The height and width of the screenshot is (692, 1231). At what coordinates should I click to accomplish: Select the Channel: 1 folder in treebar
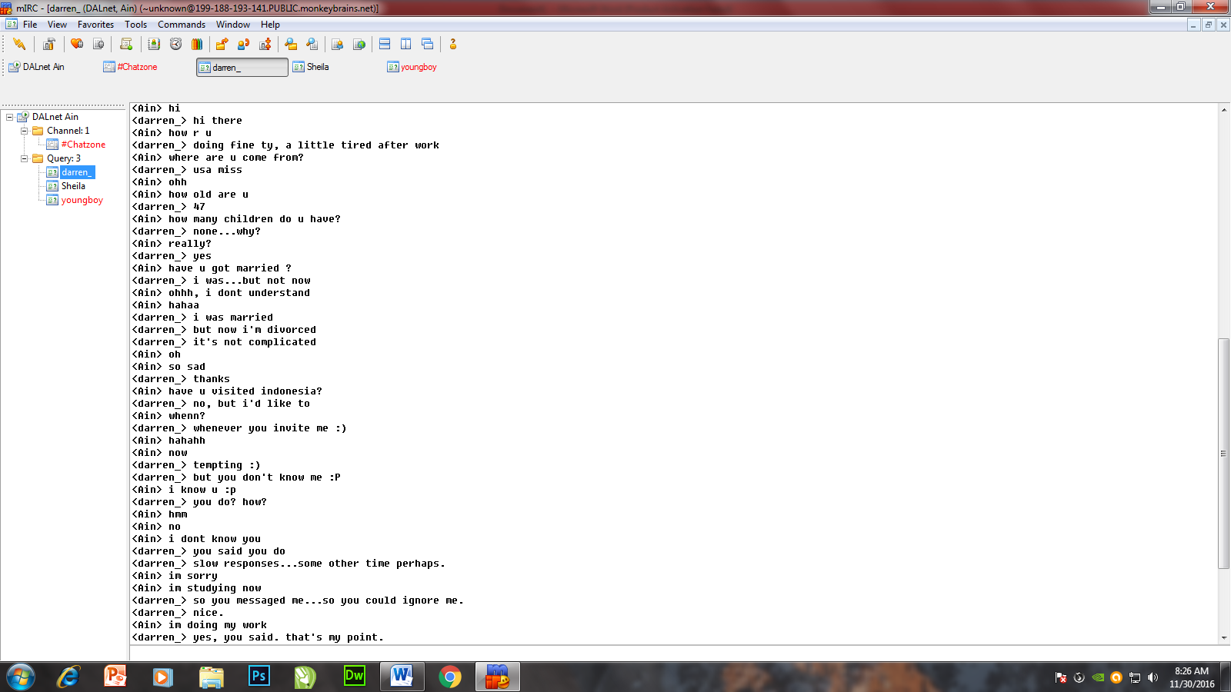click(x=68, y=131)
